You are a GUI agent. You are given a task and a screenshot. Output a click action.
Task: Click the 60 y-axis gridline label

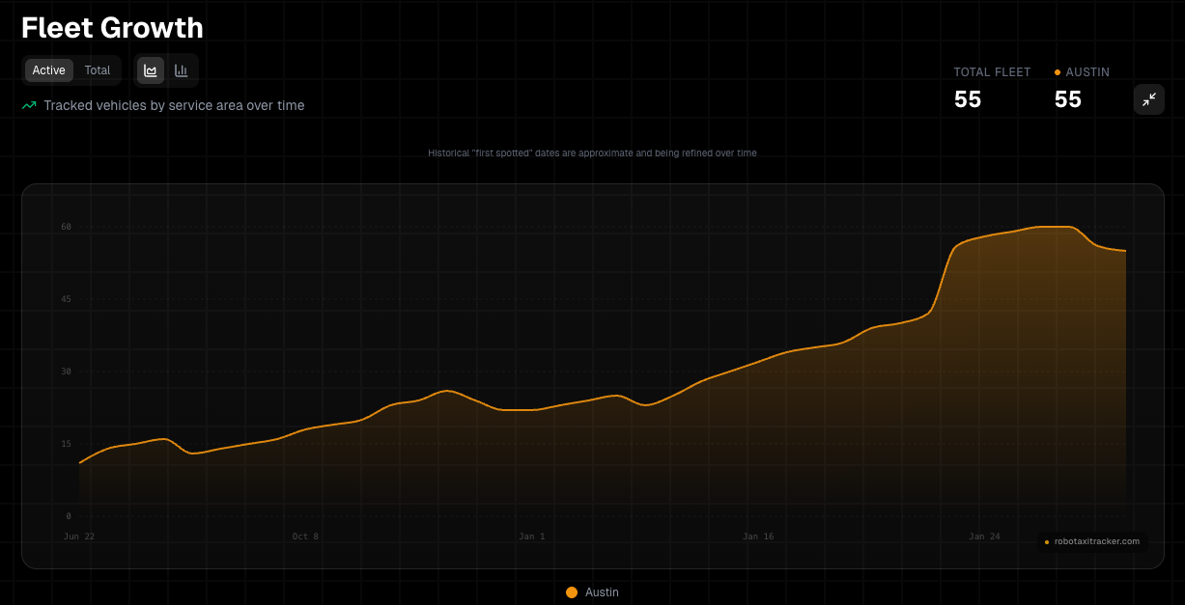[x=67, y=227]
